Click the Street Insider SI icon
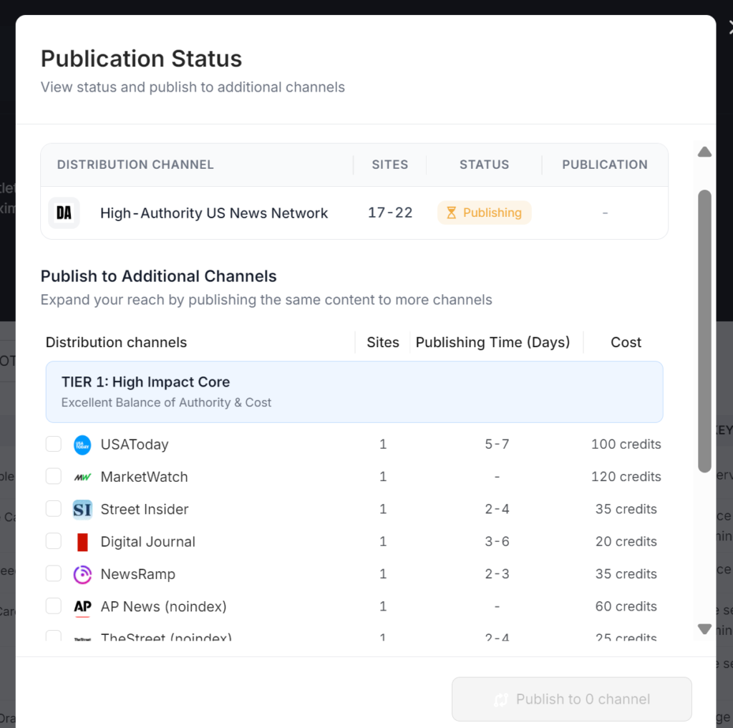This screenshot has width=733, height=728. 82,509
